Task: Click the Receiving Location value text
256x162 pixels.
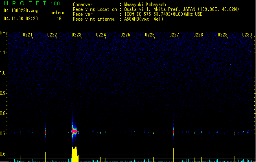Action: [182, 9]
